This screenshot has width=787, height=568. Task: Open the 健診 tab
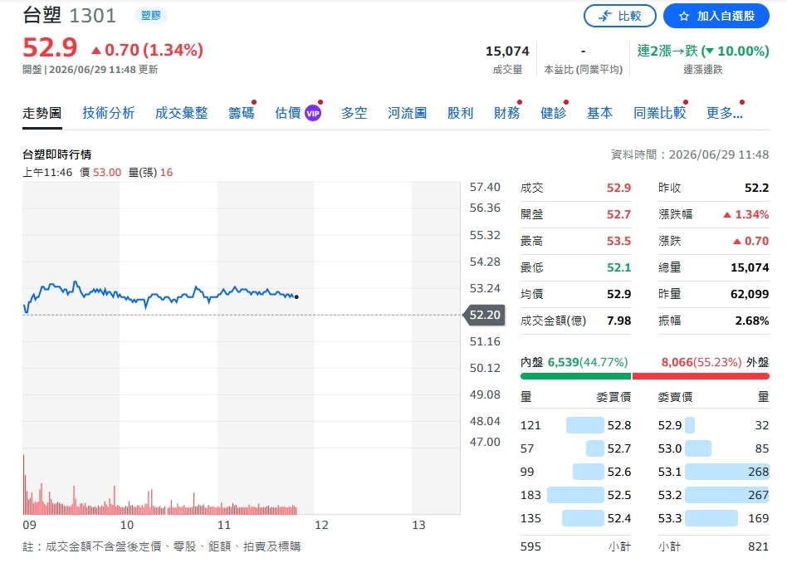pyautogui.click(x=553, y=113)
